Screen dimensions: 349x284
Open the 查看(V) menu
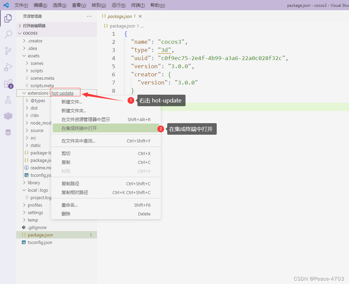79,5
